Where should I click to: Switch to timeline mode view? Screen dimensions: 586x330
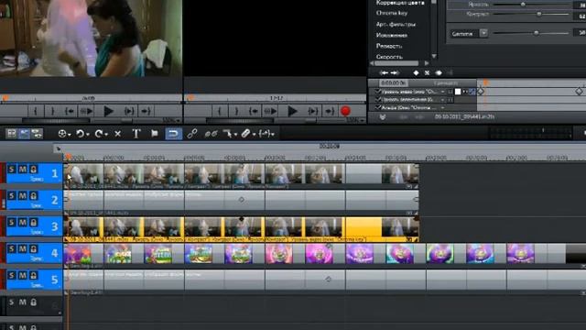click(x=25, y=134)
